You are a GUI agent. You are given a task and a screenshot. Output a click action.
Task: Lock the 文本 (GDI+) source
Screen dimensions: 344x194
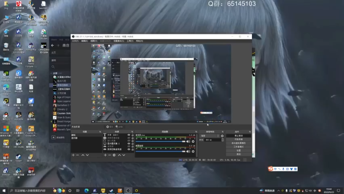coord(132,135)
